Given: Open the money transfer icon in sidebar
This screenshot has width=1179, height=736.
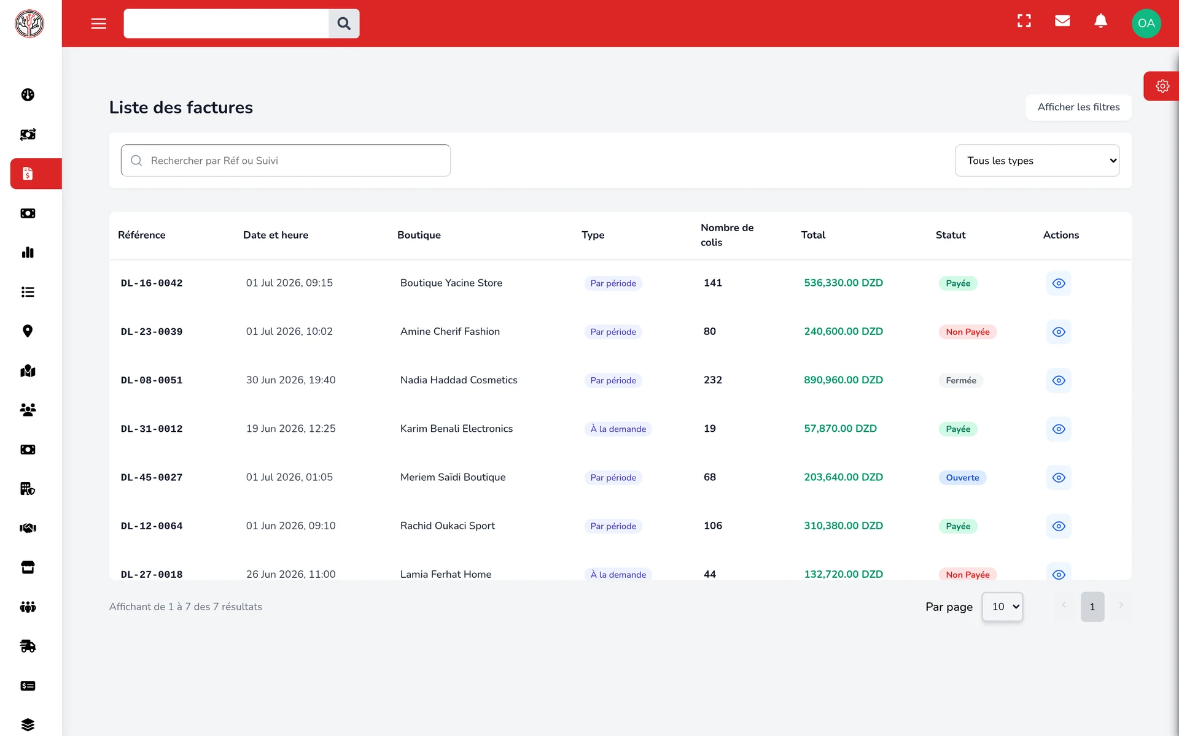Looking at the screenshot, I should [x=28, y=134].
